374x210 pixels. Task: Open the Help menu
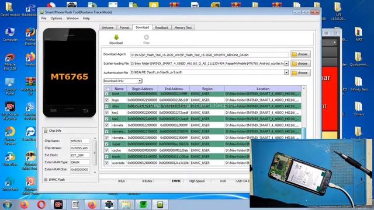[86, 18]
